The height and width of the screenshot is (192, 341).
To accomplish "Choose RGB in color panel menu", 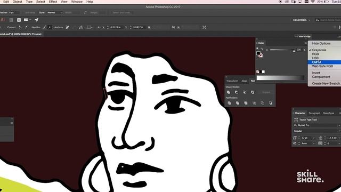I will pos(315,54).
